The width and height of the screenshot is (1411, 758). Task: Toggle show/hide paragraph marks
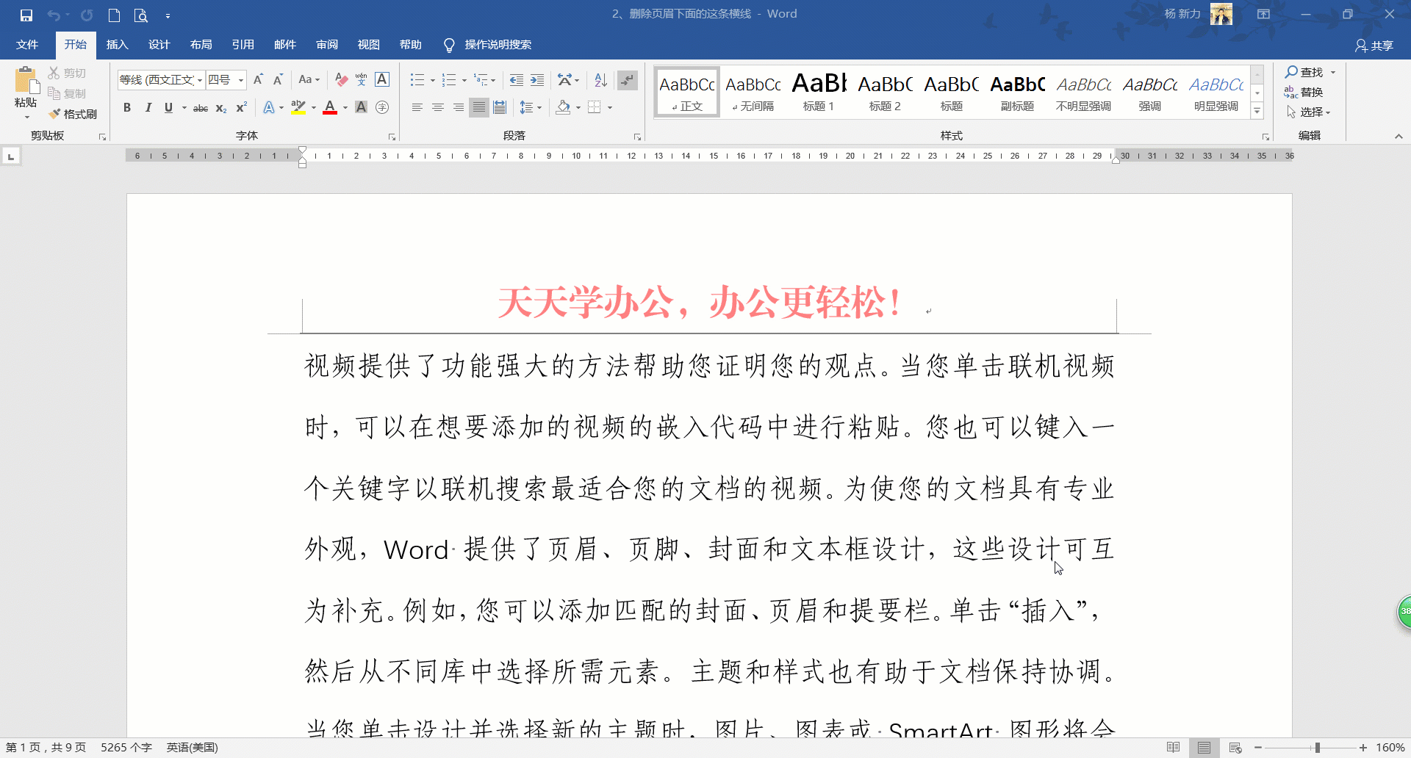pyautogui.click(x=627, y=79)
